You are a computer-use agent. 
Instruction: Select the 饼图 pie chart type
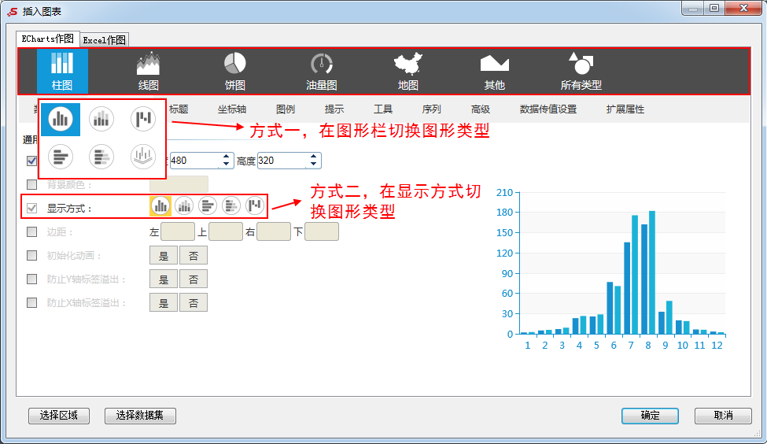coord(234,71)
